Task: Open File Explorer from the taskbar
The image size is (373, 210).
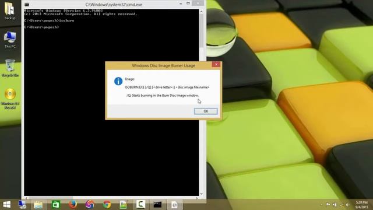Action: pos(38,205)
